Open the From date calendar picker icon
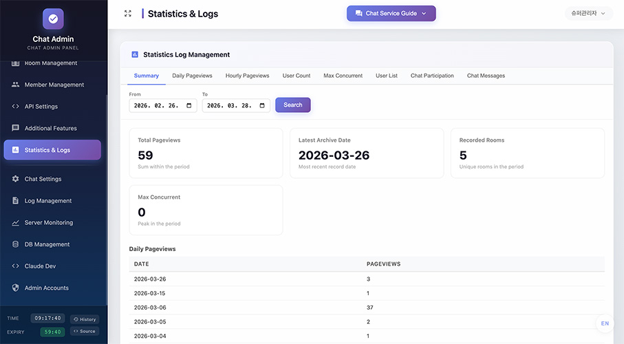 pyautogui.click(x=189, y=105)
